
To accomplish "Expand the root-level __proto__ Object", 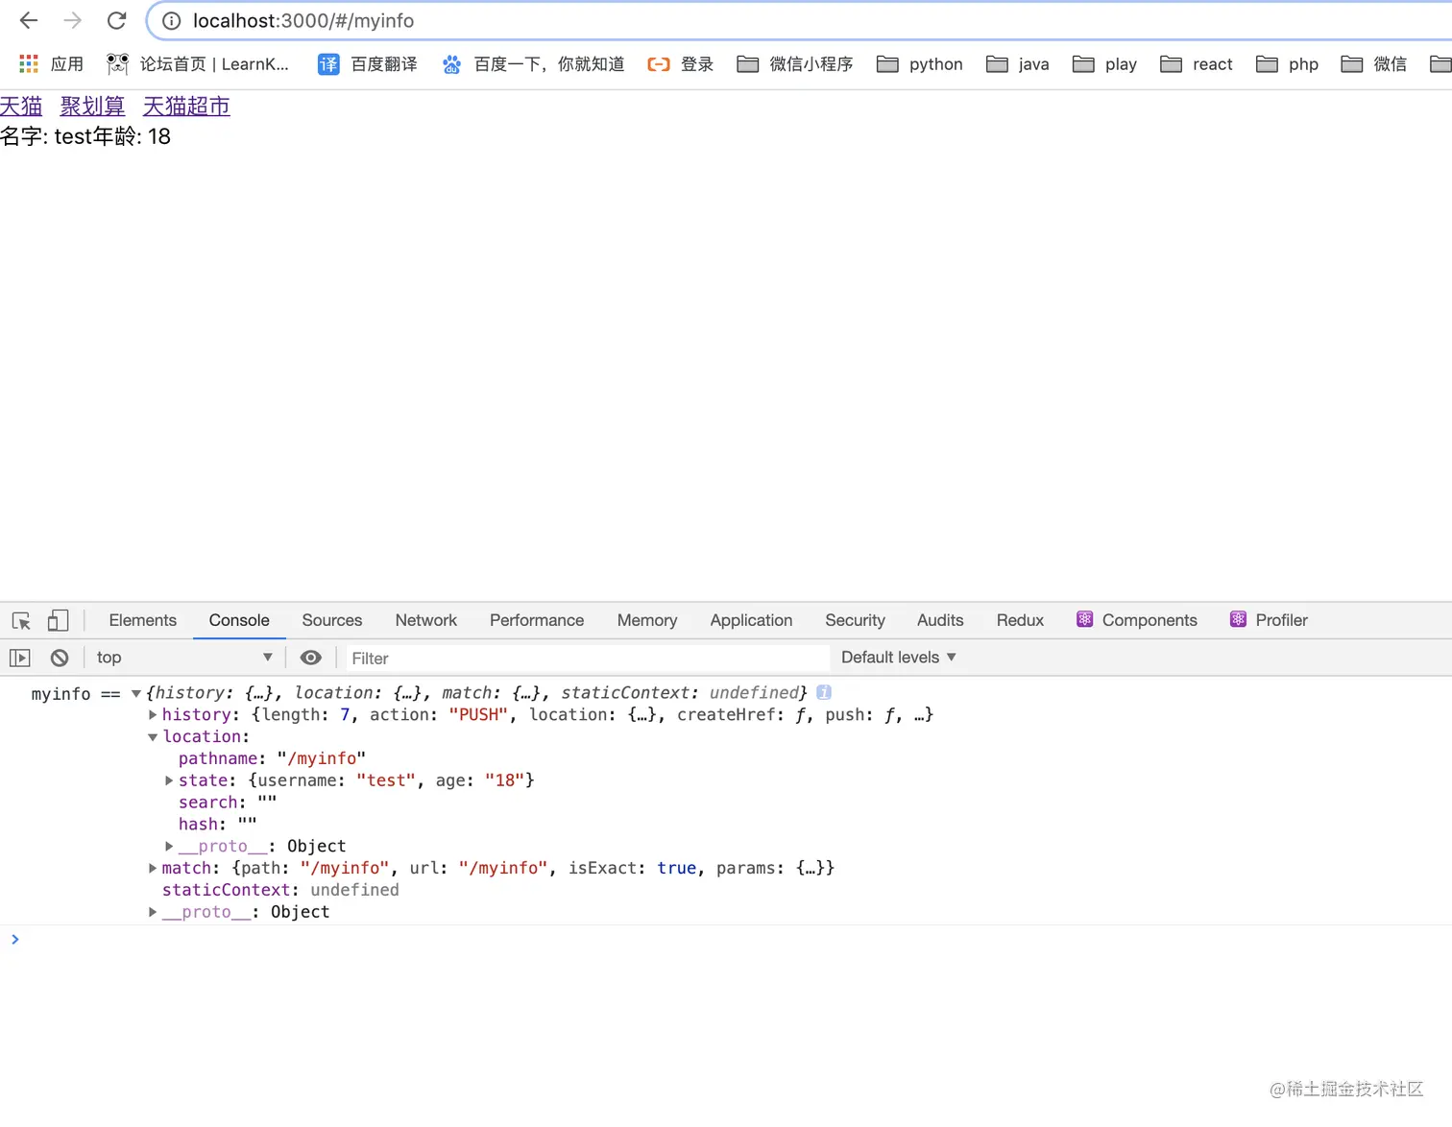I will click(x=153, y=913).
